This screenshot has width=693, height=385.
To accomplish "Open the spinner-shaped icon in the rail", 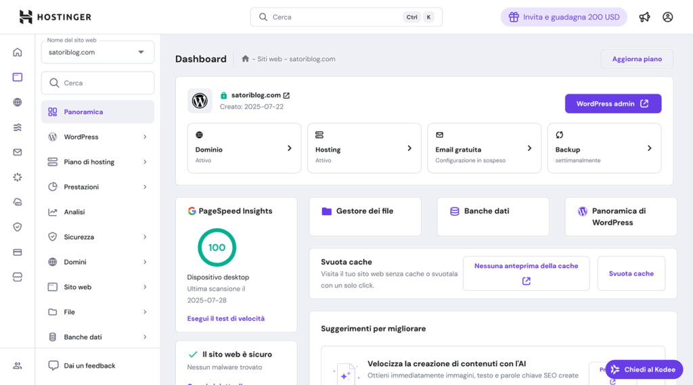I will click(x=17, y=177).
